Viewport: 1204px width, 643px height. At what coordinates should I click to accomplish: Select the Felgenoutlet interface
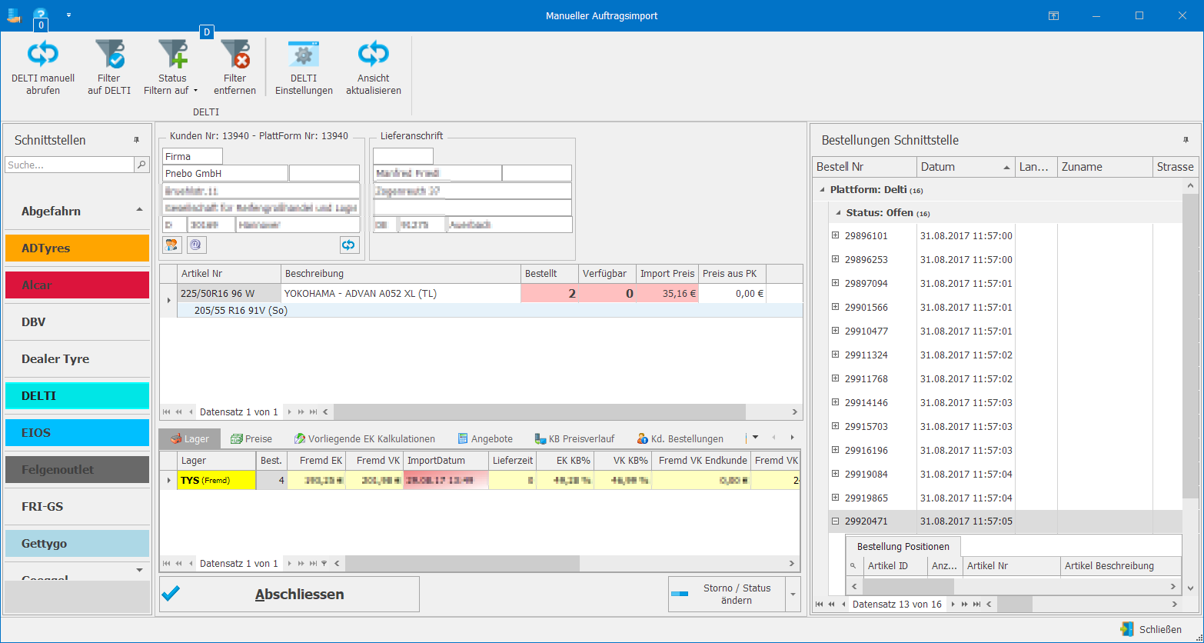coord(77,470)
